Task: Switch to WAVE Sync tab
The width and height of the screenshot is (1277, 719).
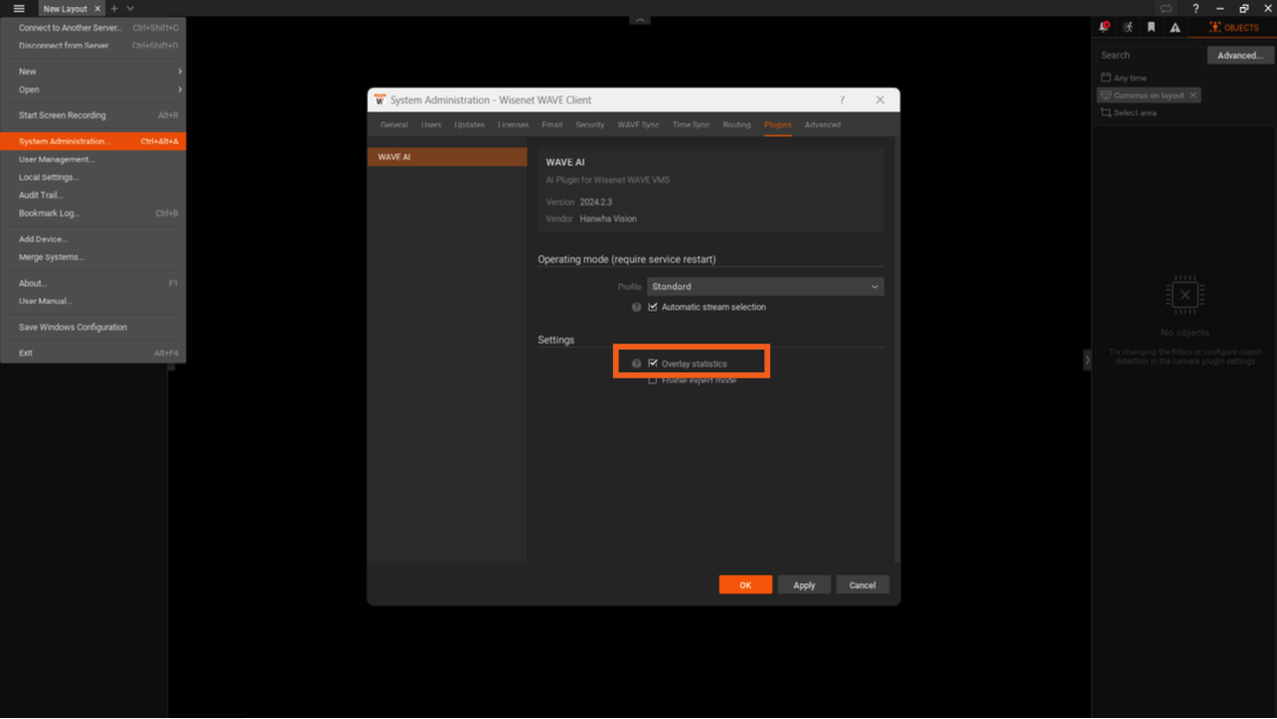Action: tap(638, 125)
